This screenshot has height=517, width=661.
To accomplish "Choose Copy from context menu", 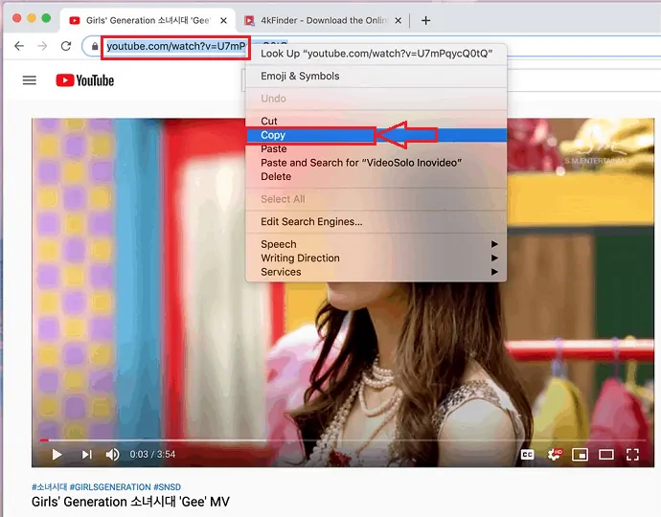I will point(273,135).
